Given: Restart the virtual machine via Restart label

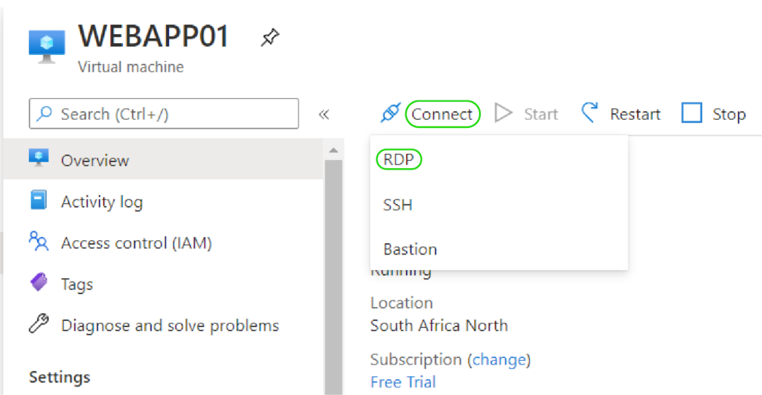Looking at the screenshot, I should point(635,114).
